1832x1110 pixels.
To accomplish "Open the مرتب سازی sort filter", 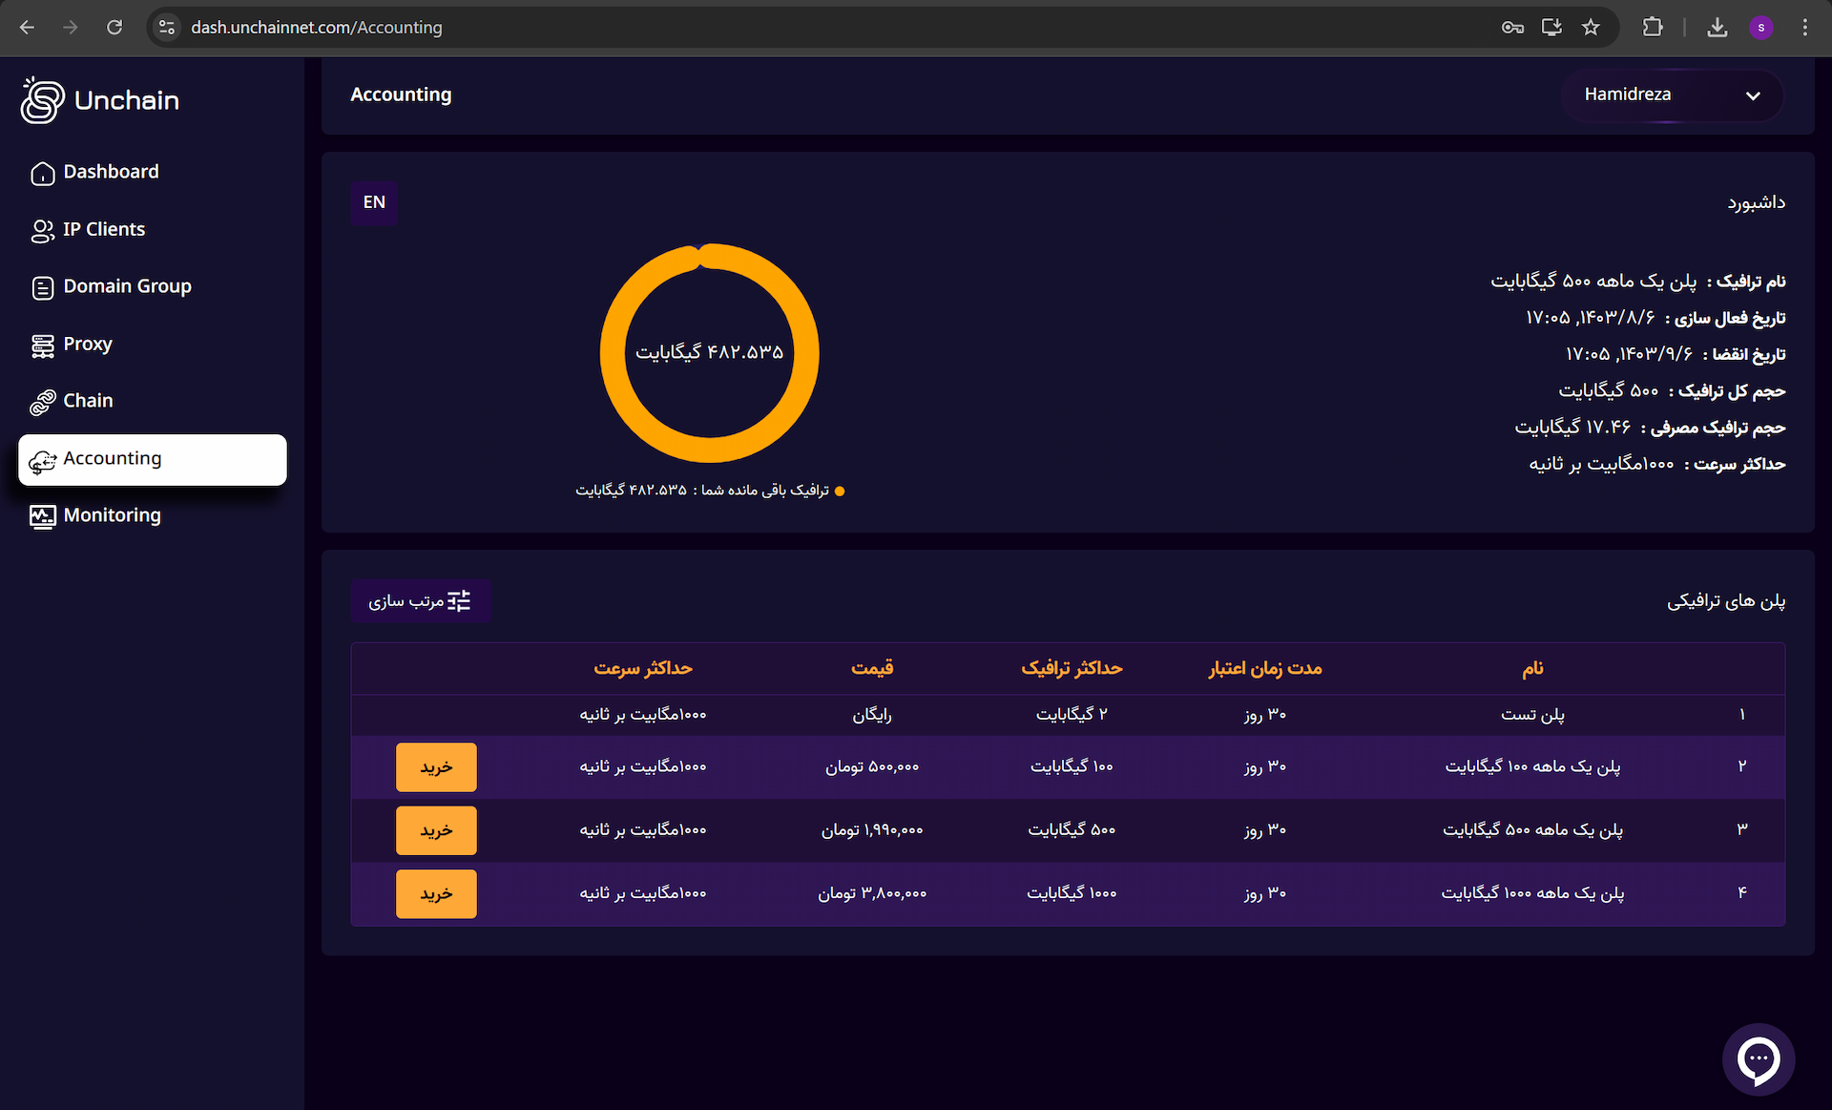I will pyautogui.click(x=421, y=600).
